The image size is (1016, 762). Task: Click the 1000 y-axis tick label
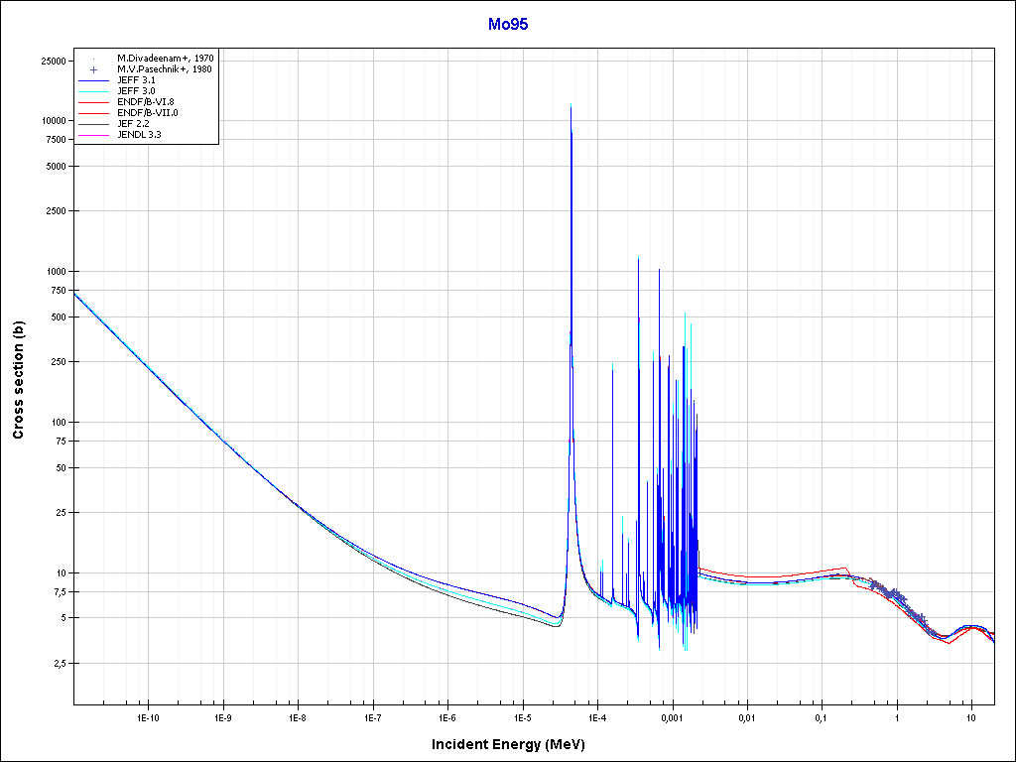tap(55, 272)
